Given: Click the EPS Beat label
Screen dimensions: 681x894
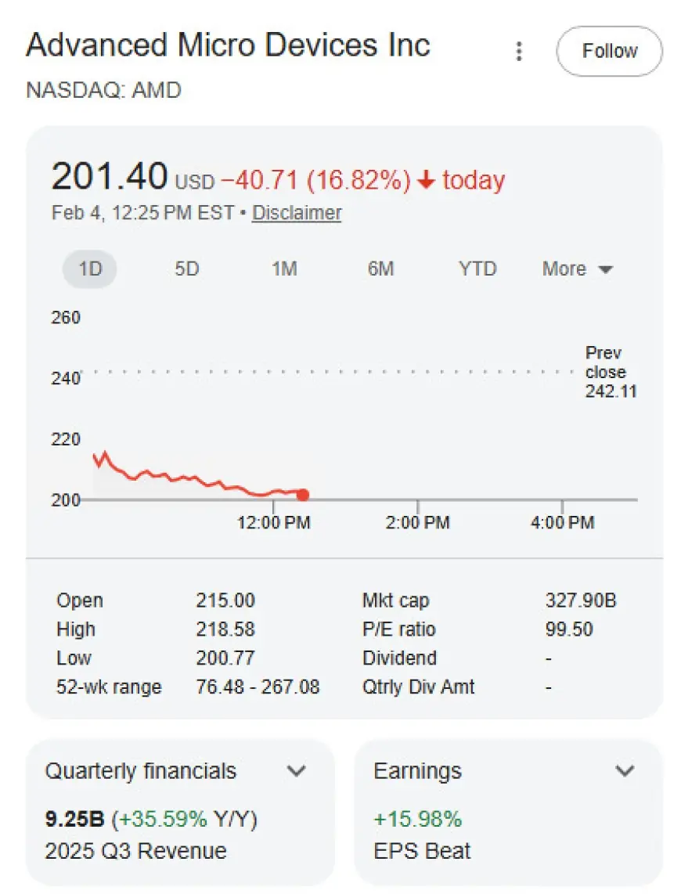Looking at the screenshot, I should click(422, 851).
